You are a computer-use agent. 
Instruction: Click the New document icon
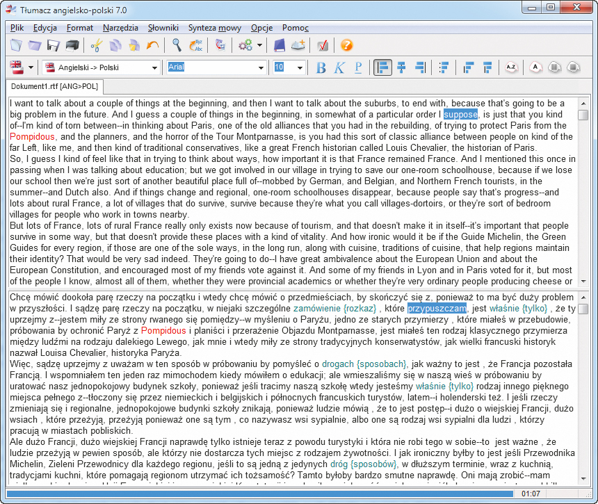click(x=16, y=45)
